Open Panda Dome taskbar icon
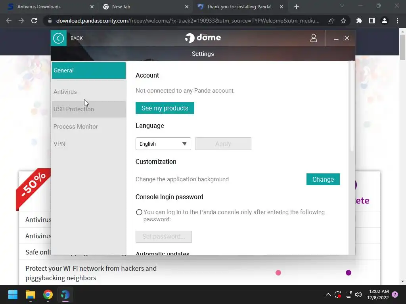 tap(65, 294)
